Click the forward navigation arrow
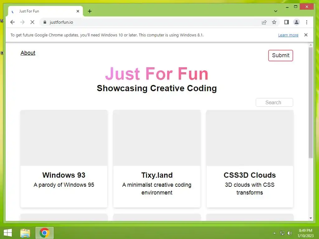Image resolution: width=319 pixels, height=239 pixels. (22, 22)
